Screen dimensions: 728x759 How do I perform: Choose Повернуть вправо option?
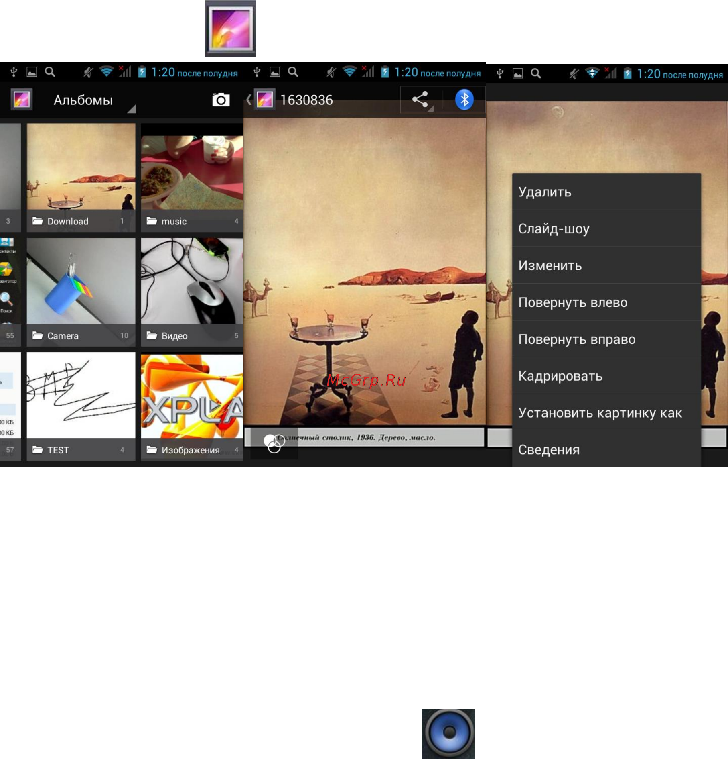tap(606, 339)
